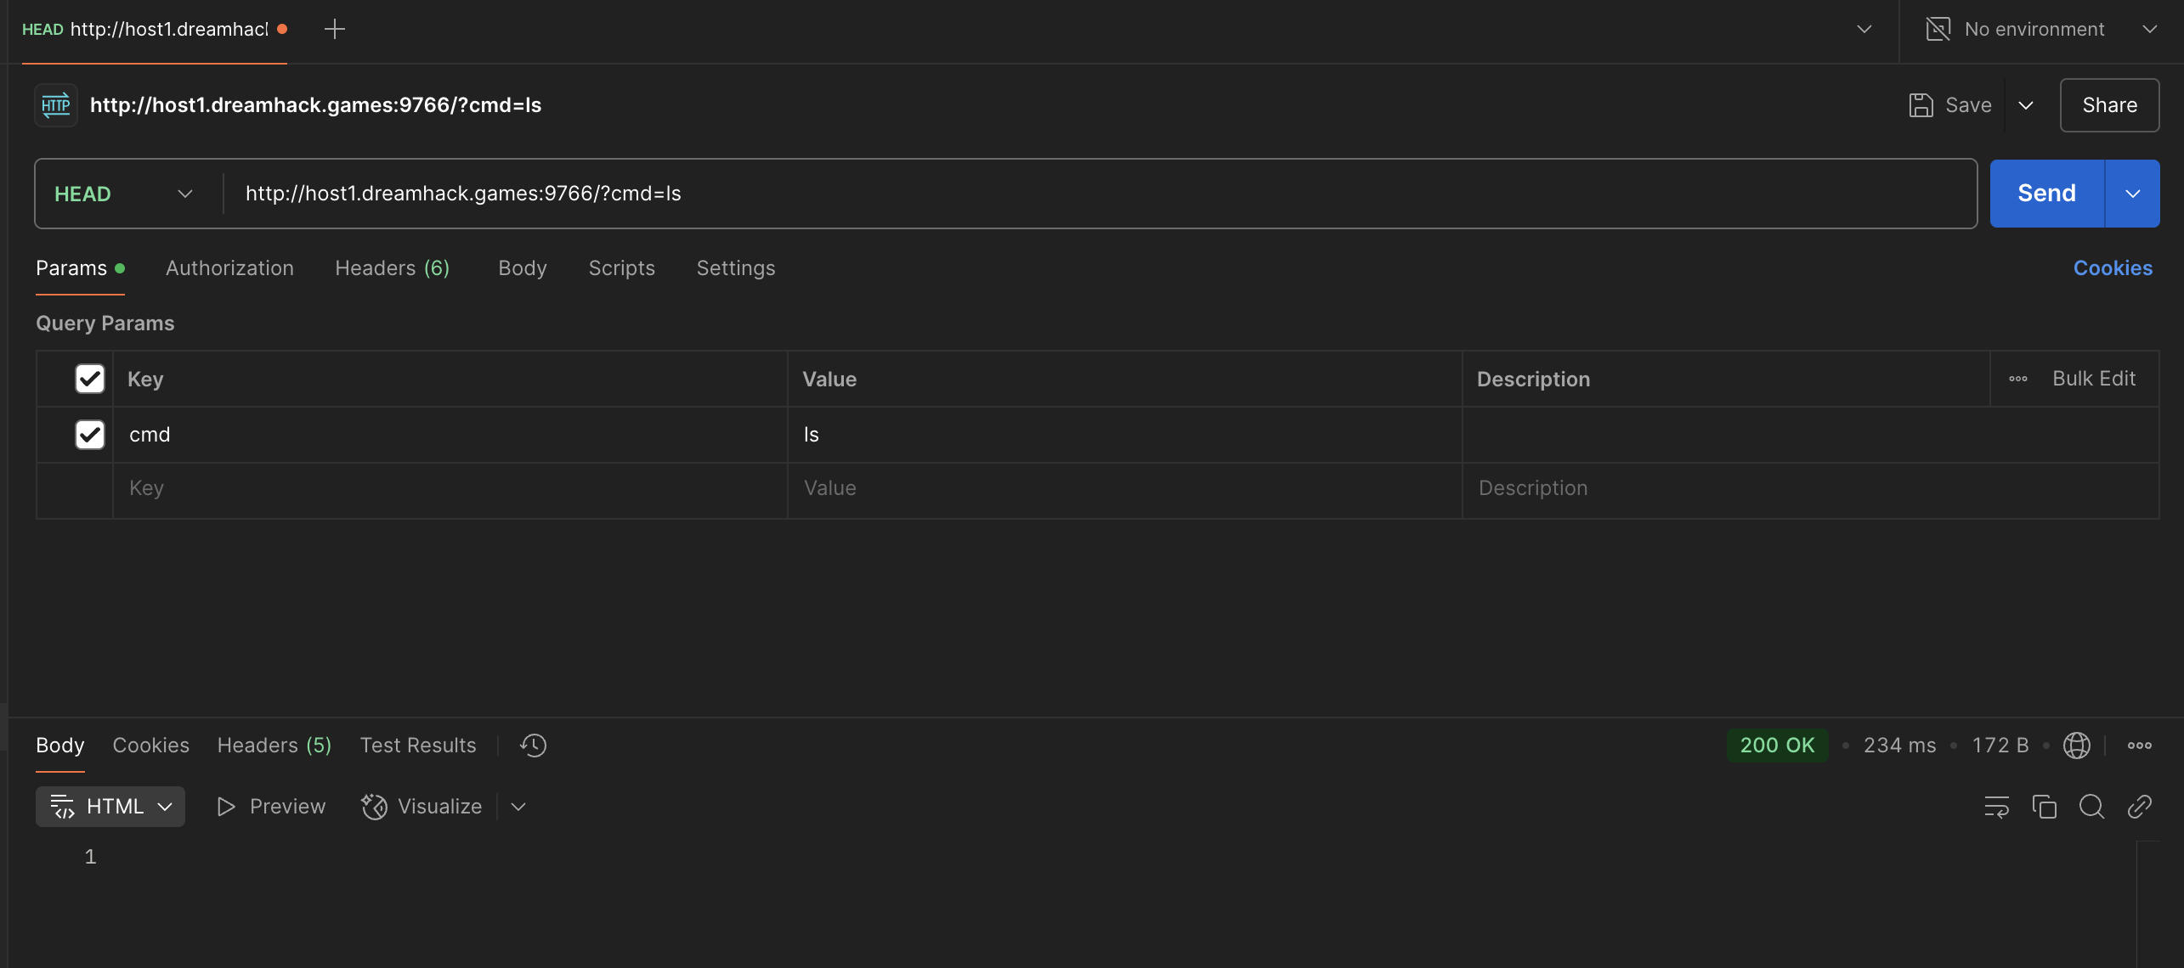Toggle word wrap in response body

[x=1997, y=806]
